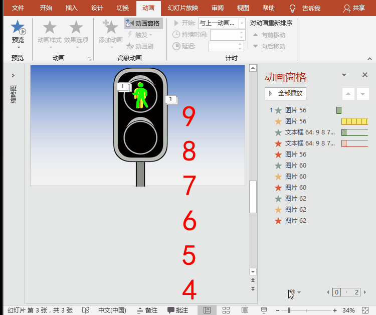The image size is (376, 315).
Task: Move animation earlier in order
Action: click(269, 35)
